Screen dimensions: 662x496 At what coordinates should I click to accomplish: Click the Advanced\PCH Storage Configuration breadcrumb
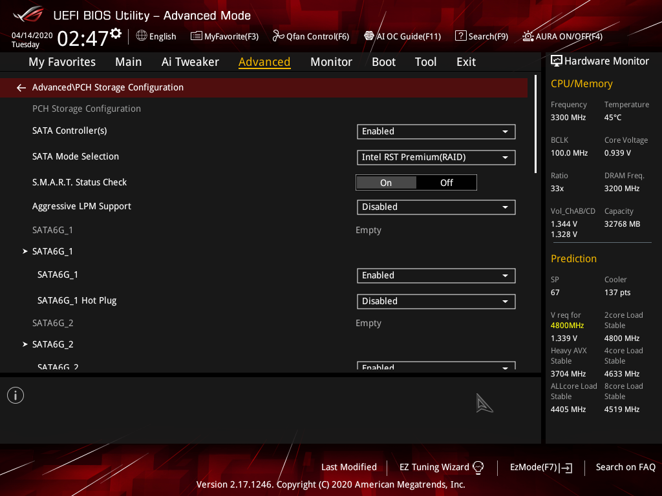pos(108,87)
